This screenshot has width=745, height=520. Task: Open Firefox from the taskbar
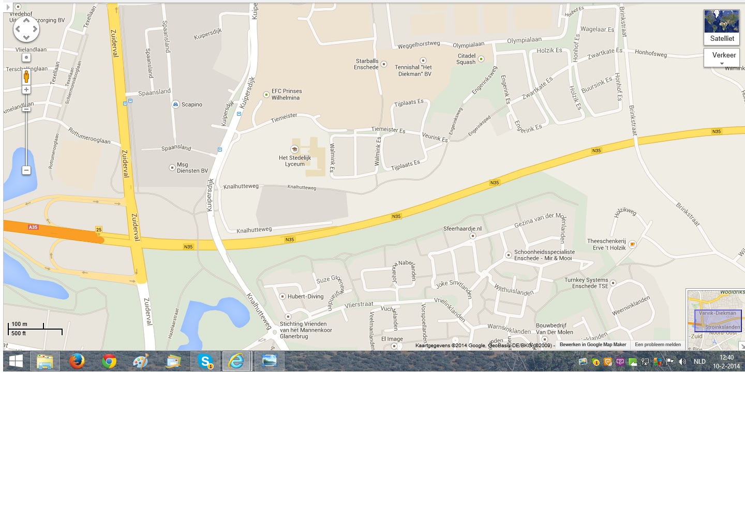(77, 361)
